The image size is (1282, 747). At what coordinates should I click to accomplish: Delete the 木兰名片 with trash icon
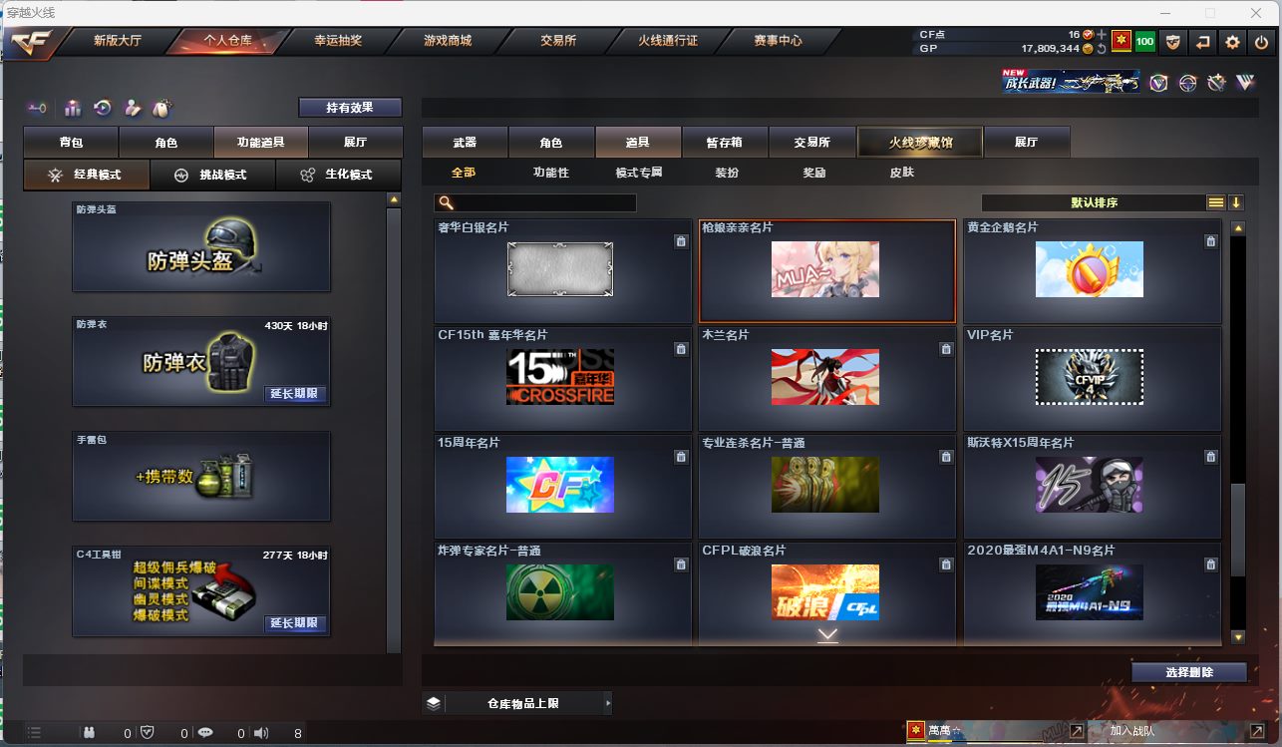[946, 349]
